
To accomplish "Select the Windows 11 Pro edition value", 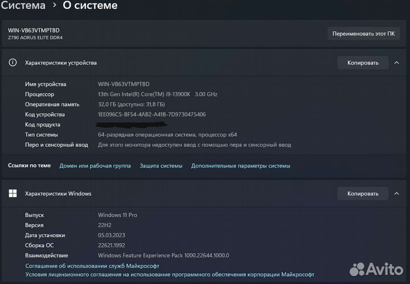I will [117, 215].
